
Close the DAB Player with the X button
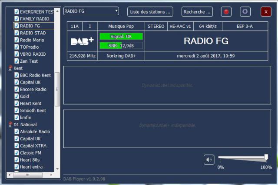pos(266,12)
